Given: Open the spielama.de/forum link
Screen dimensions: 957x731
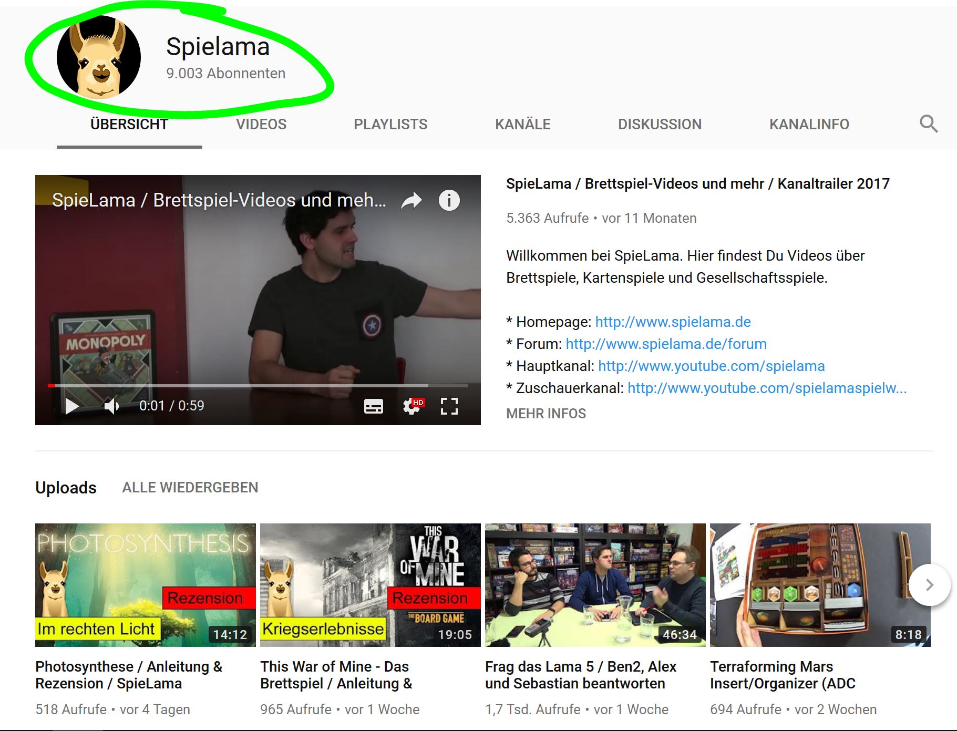Looking at the screenshot, I should pos(666,344).
